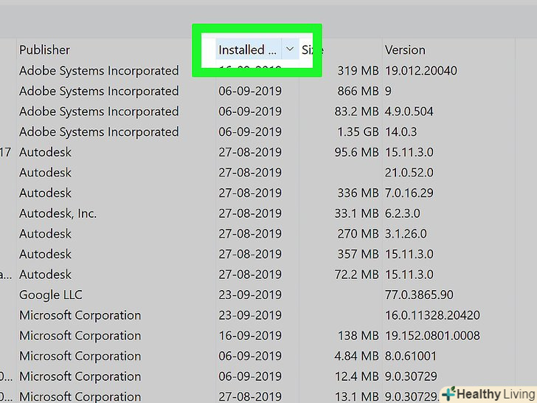Select the Autodesk, Inc. publisher row
Image resolution: width=537 pixels, height=403 pixels.
click(58, 213)
